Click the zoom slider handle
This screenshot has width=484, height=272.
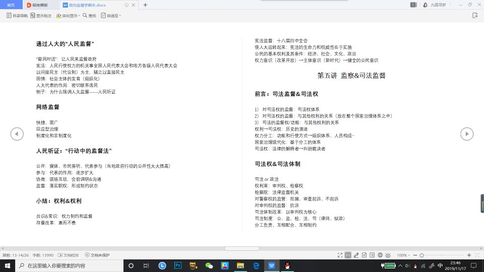pos(421,255)
